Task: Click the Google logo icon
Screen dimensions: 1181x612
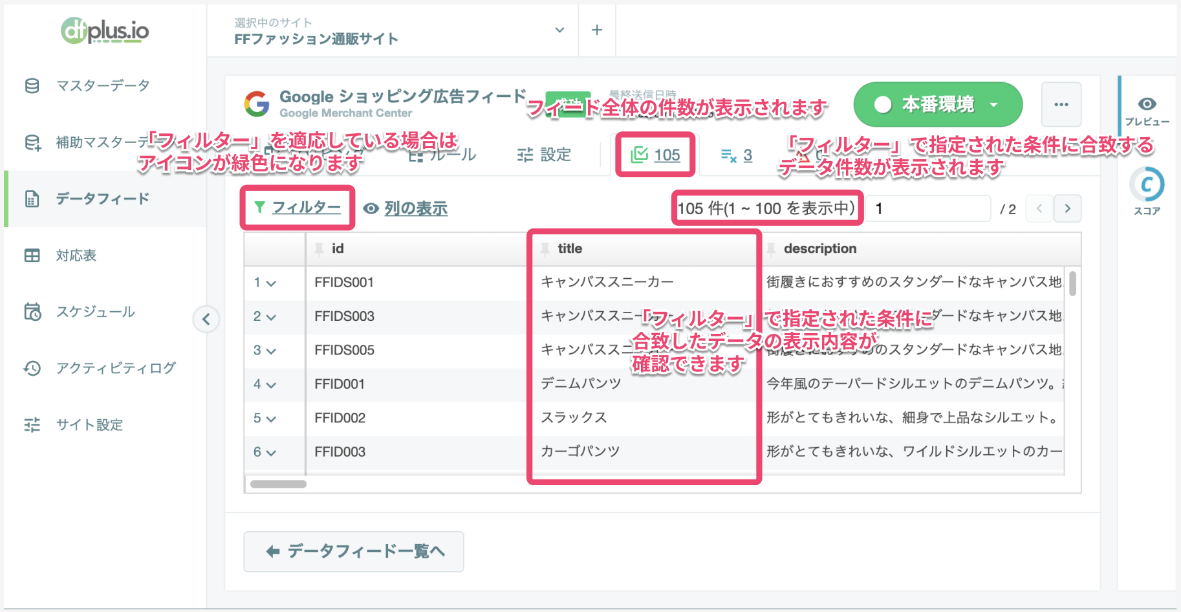Action: tap(257, 104)
